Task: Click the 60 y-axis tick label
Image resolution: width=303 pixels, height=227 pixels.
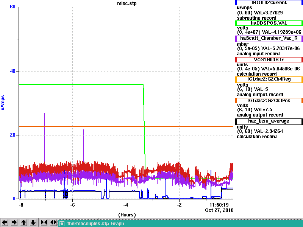Action: click(12, 7)
